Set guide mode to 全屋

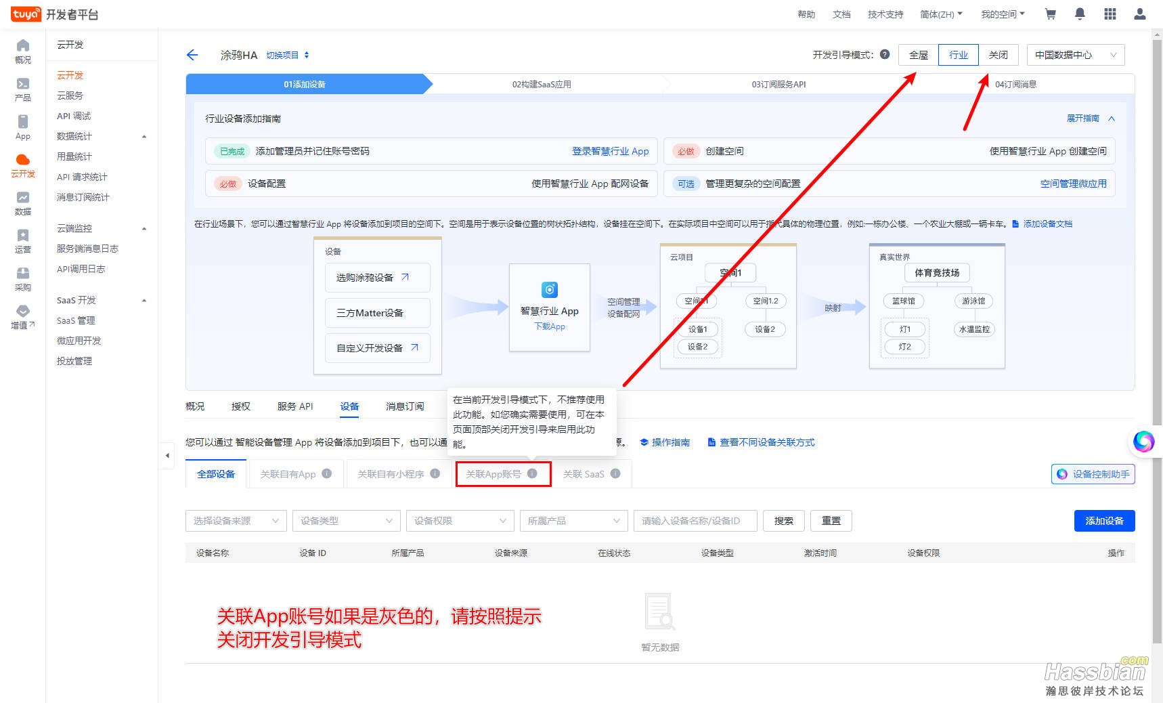pyautogui.click(x=919, y=55)
